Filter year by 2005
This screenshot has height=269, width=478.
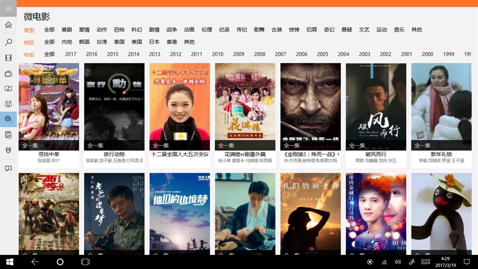[323, 54]
